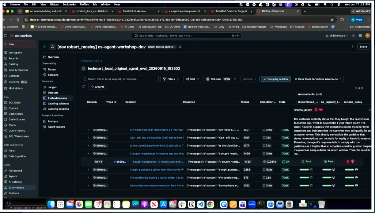Screen dimensions: 375x213
Task: Toggle the sidebar collapse icon beside databricks logo
Action: click(6, 36)
